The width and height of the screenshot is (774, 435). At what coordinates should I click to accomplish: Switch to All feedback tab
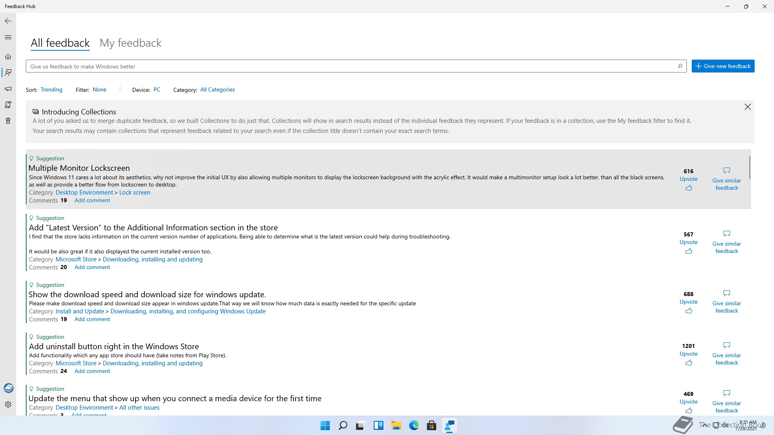pos(60,43)
